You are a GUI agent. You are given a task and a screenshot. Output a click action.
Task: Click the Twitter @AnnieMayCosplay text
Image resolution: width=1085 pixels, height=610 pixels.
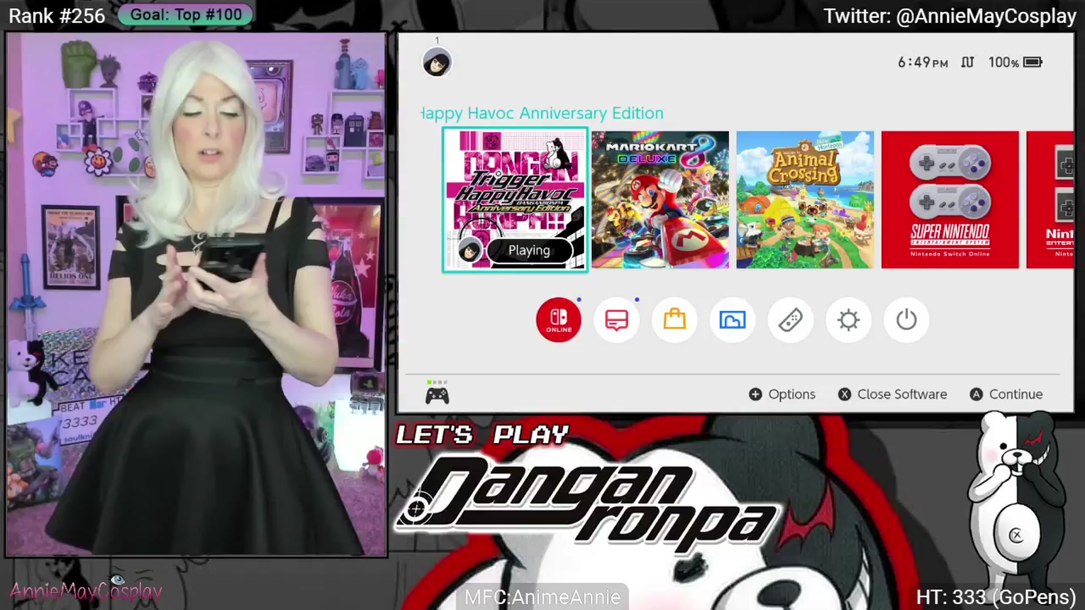[x=949, y=16]
